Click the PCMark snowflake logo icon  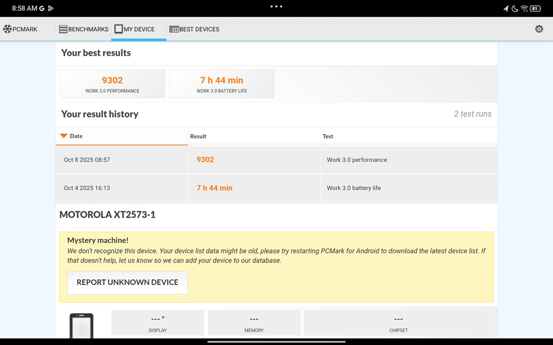click(x=8, y=29)
